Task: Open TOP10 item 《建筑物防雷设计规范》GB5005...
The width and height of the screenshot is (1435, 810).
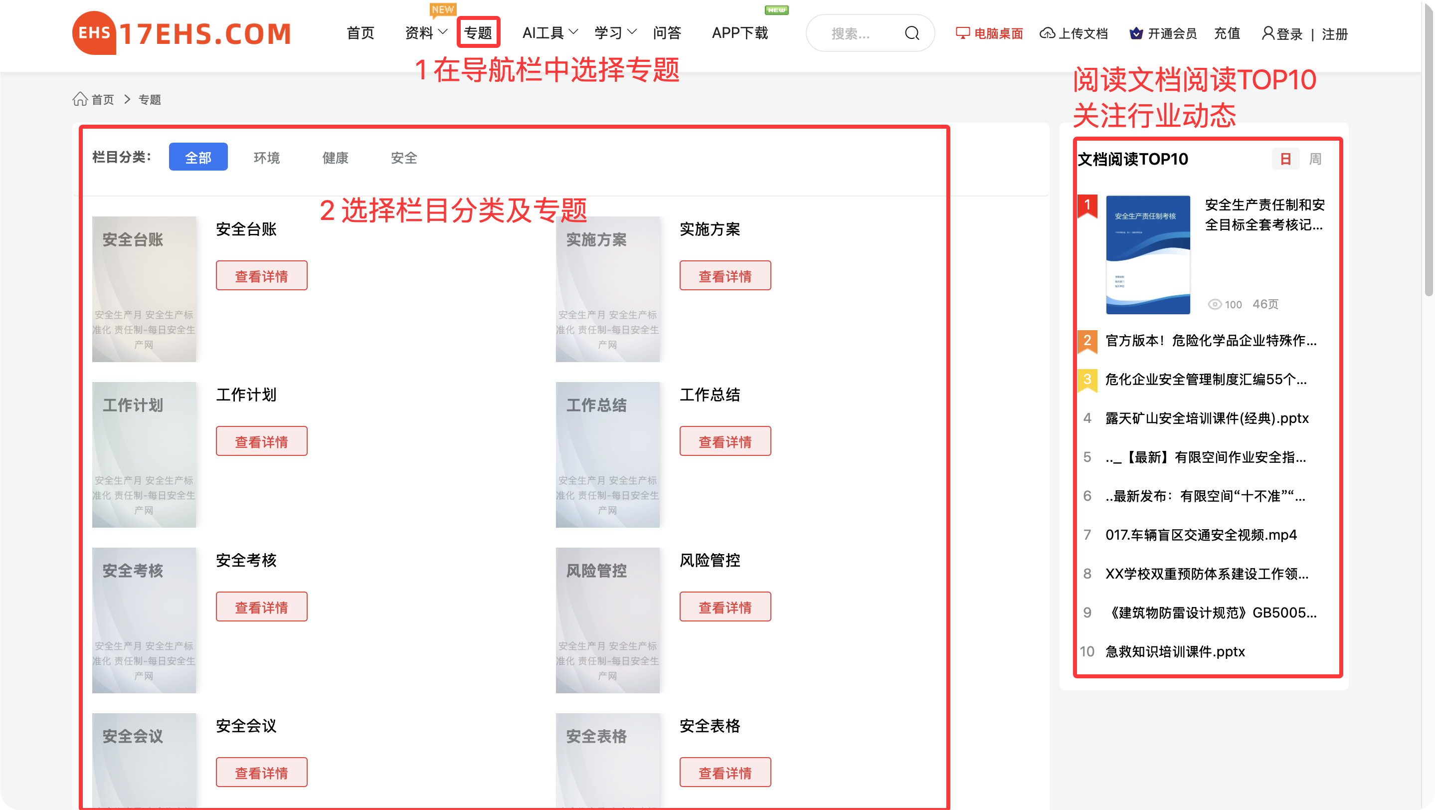Action: coord(1212,613)
